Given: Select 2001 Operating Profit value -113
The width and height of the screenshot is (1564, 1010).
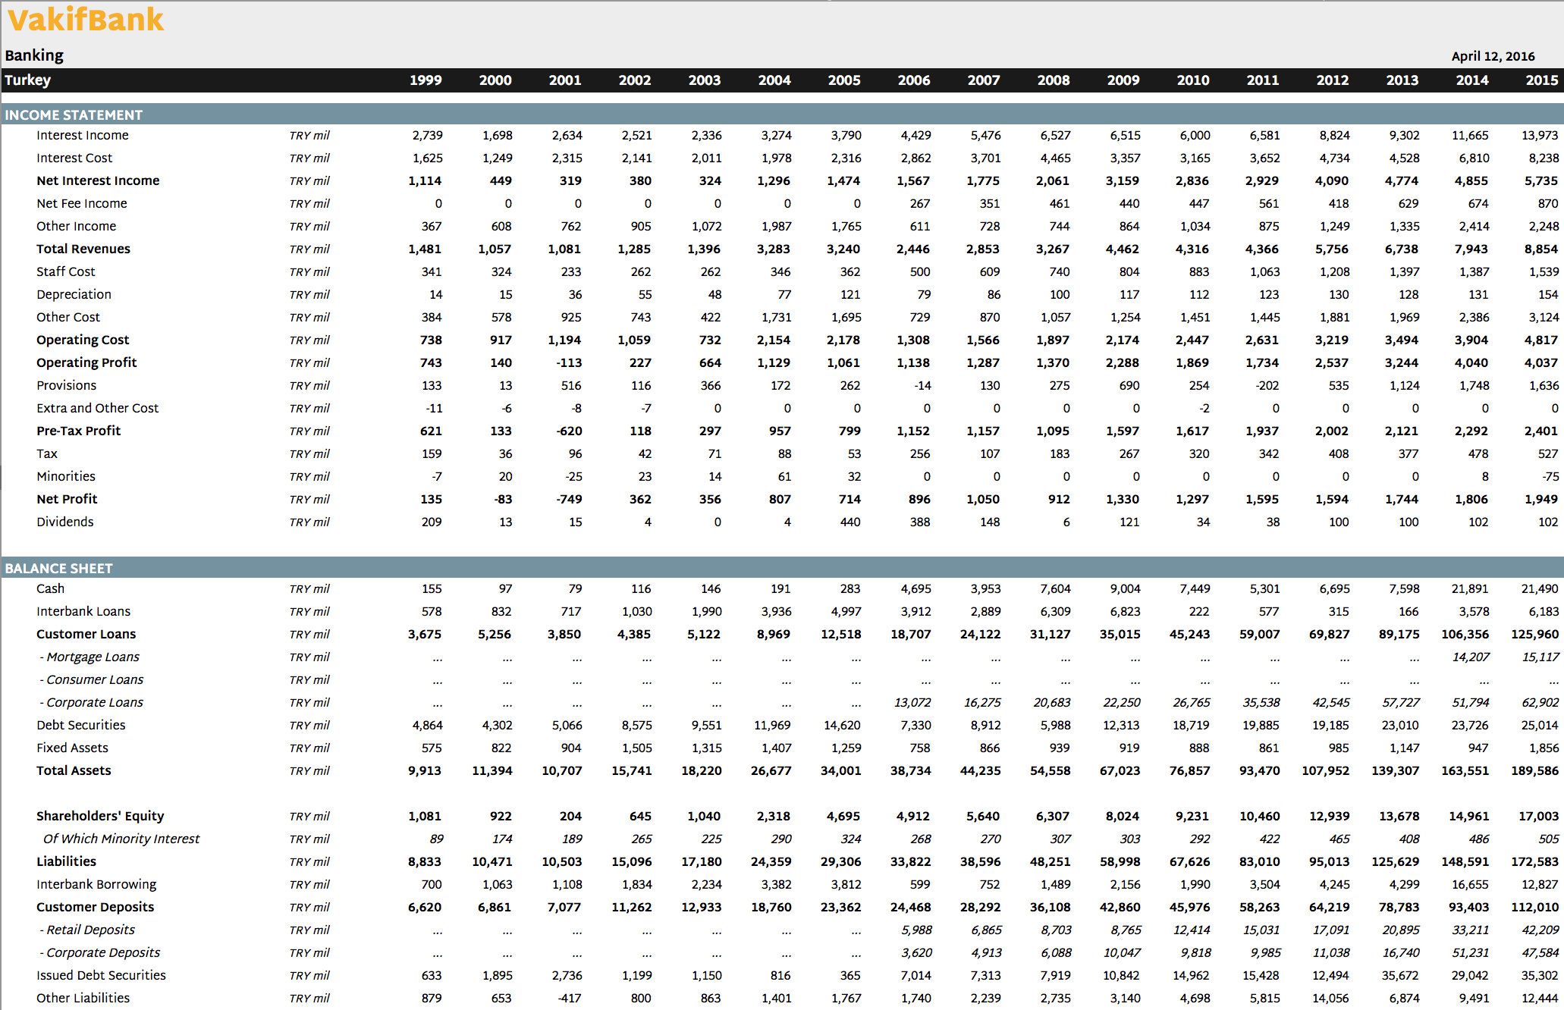Looking at the screenshot, I should pos(569,362).
